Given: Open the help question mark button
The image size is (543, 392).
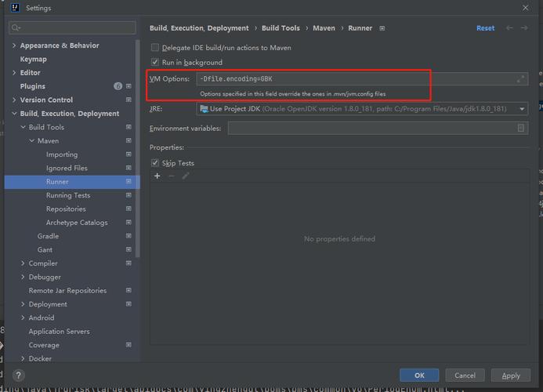Looking at the screenshot, I should coord(19,376).
